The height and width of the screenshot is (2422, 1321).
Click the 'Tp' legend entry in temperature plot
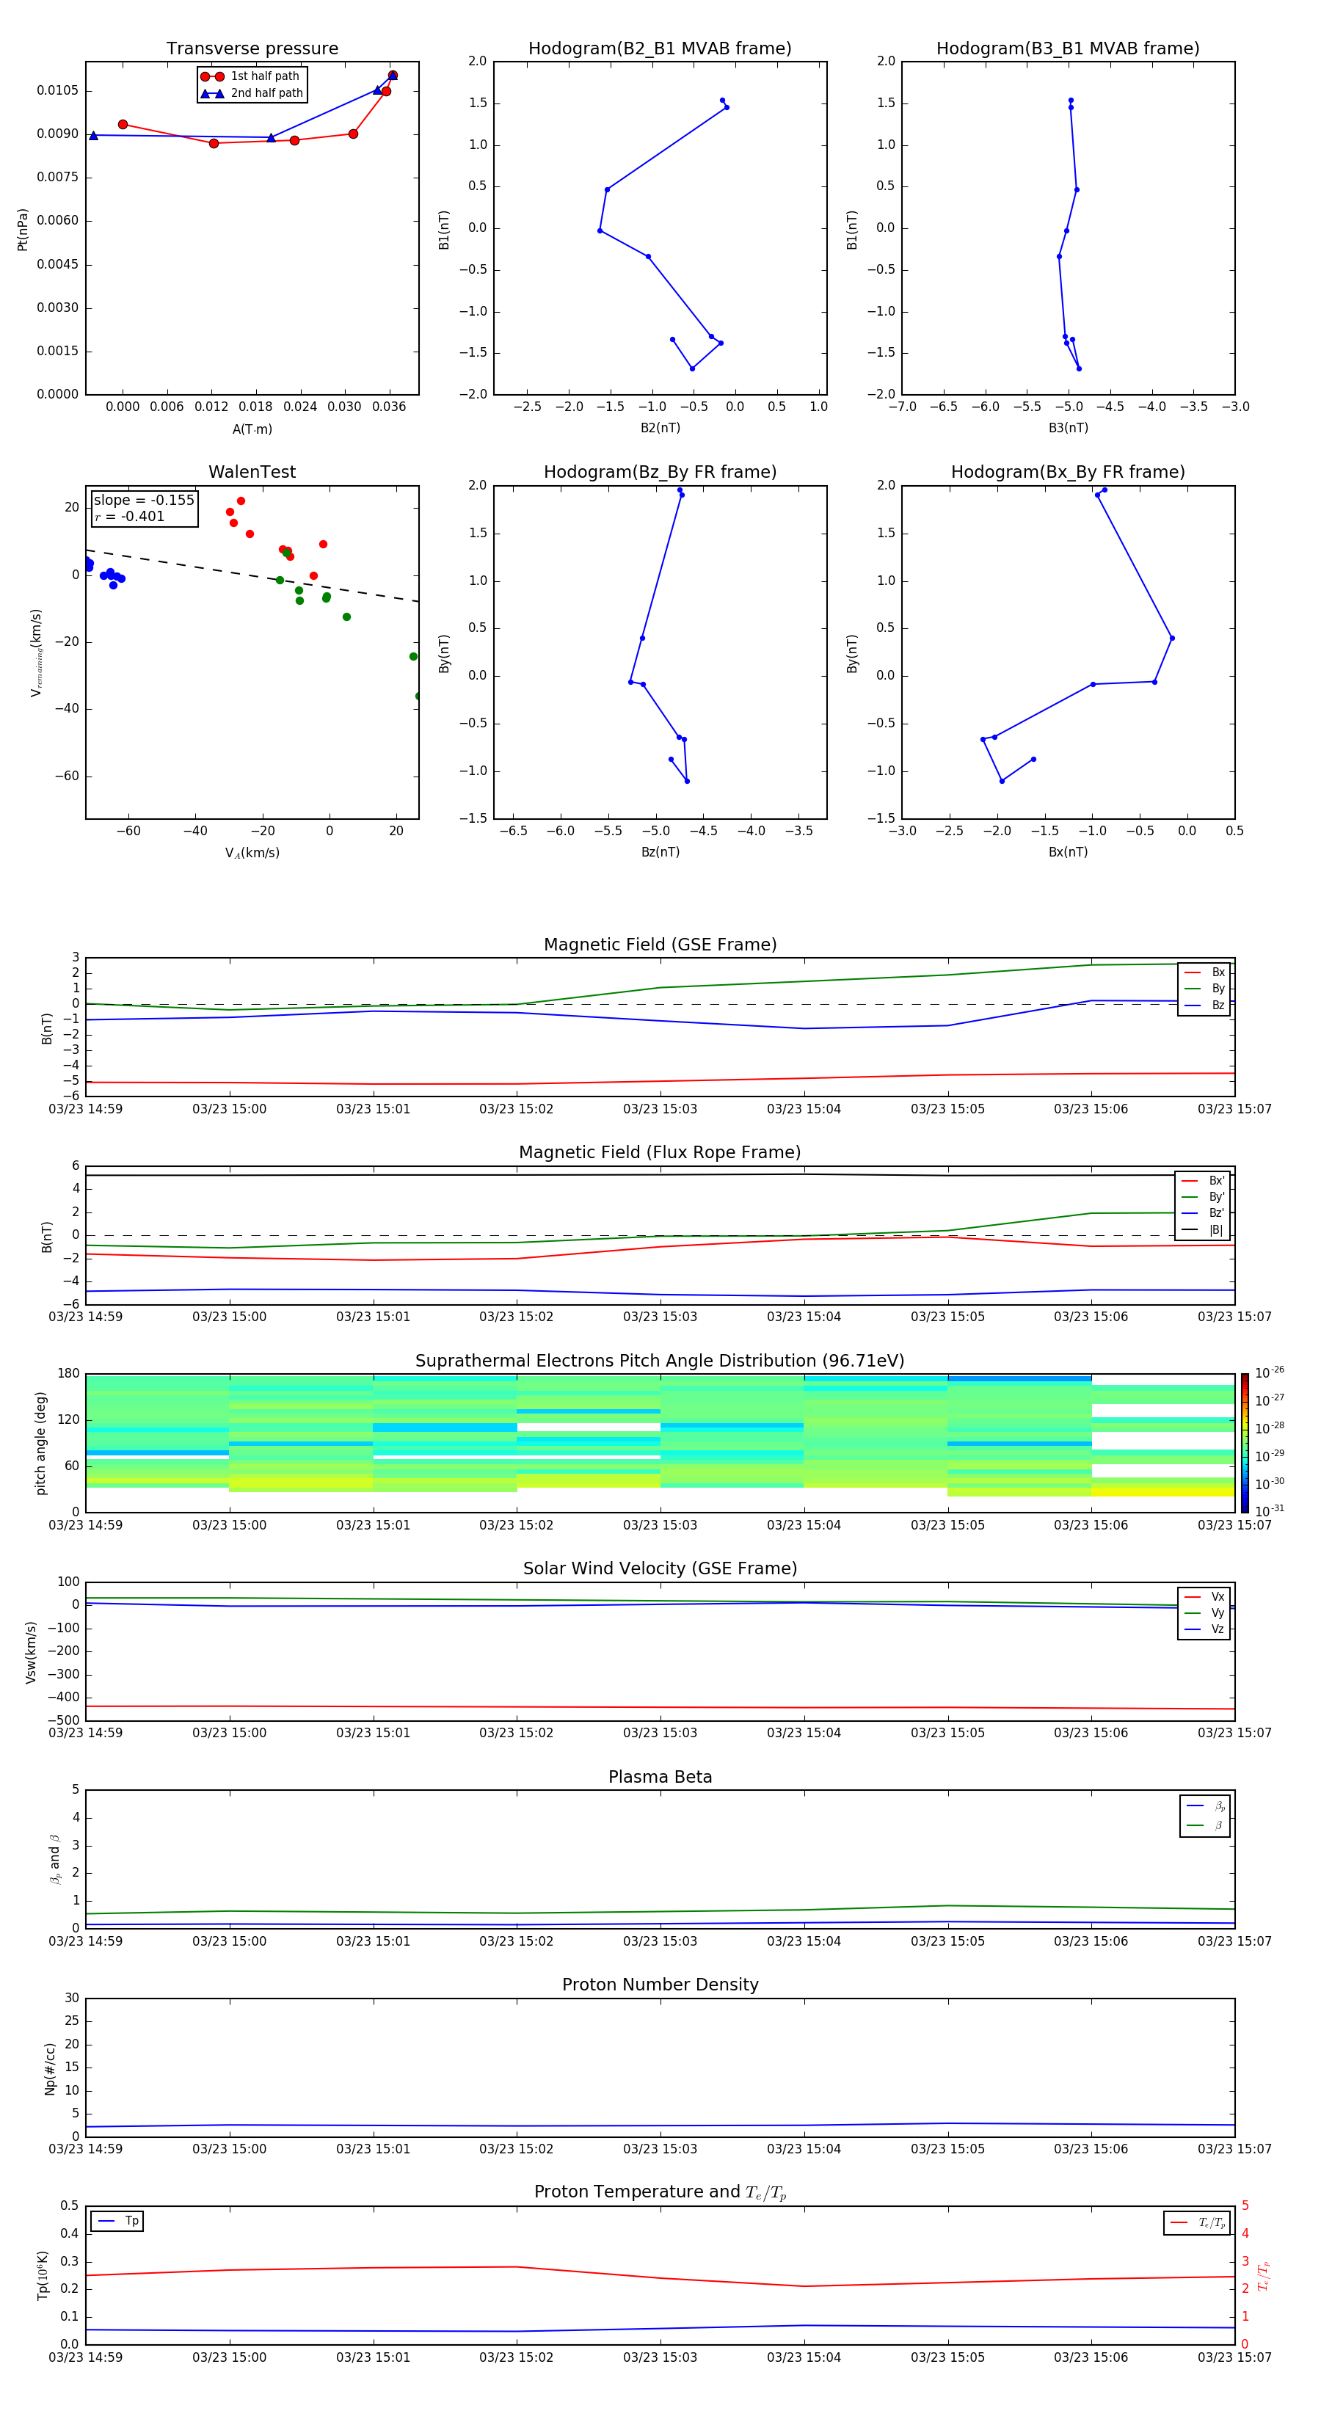pyautogui.click(x=117, y=2222)
